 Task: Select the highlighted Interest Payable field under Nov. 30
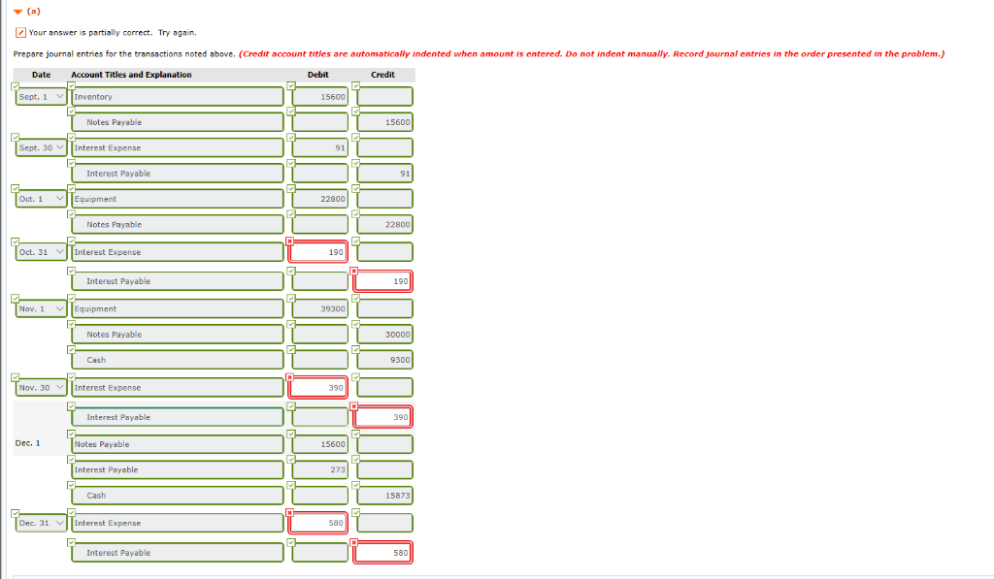coord(177,416)
